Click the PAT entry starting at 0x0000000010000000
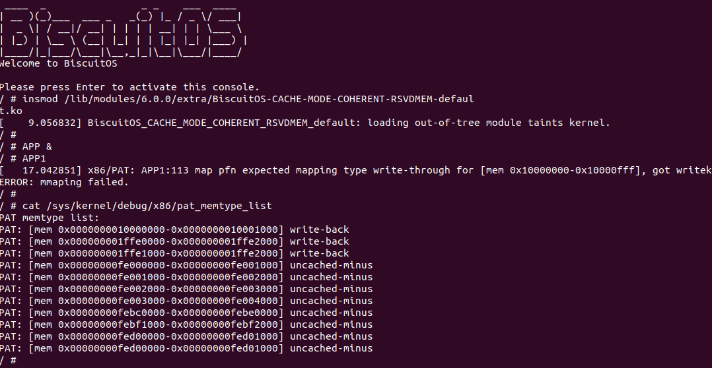Image resolution: width=712 pixels, height=368 pixels. point(174,230)
